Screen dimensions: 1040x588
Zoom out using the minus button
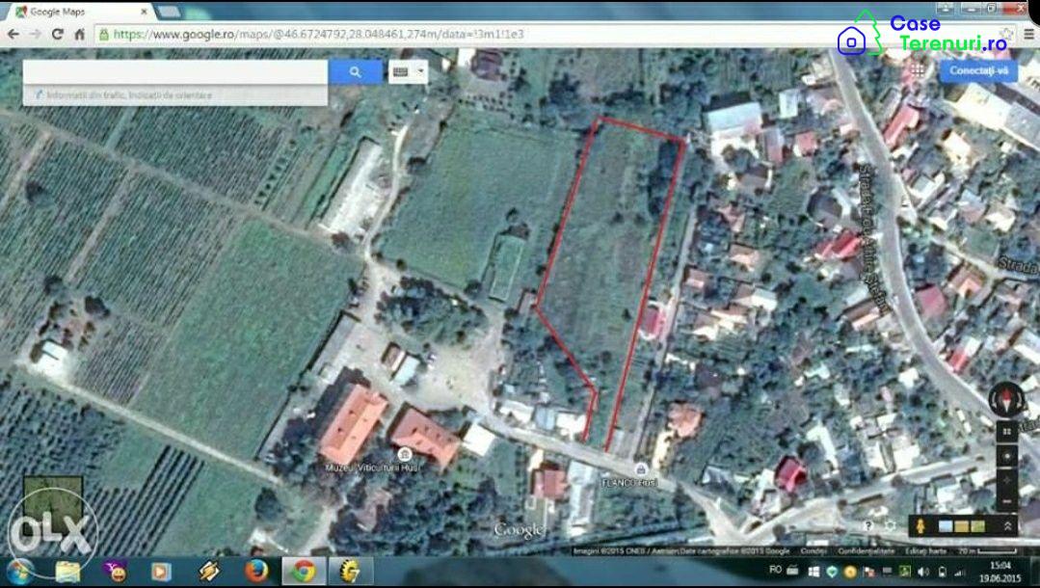1006,501
